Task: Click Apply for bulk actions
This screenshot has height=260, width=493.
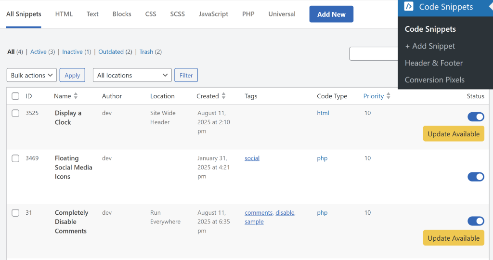Action: click(72, 75)
